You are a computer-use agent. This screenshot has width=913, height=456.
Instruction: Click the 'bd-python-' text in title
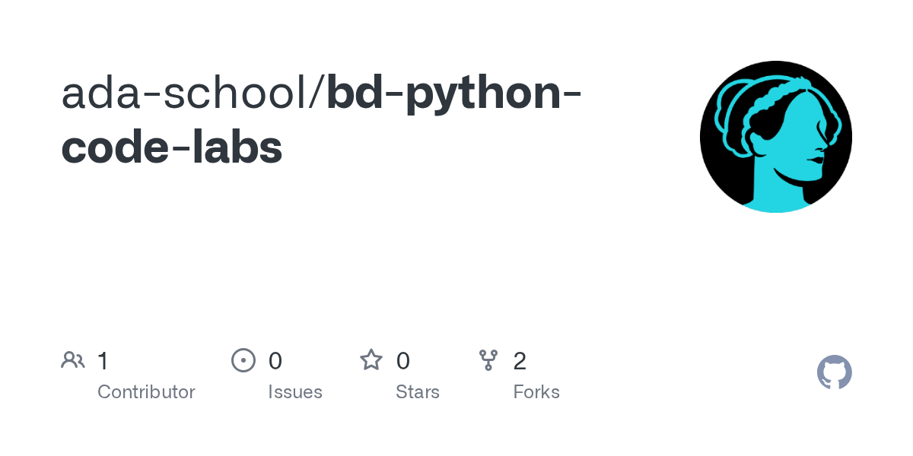454,94
